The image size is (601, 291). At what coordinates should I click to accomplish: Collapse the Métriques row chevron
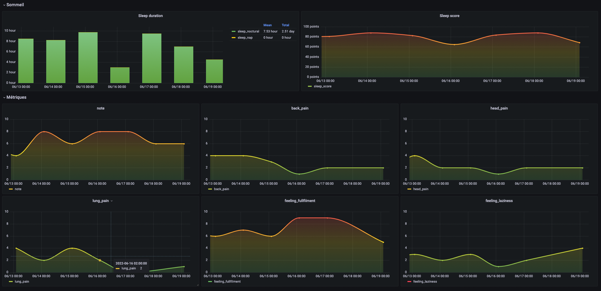[4, 98]
